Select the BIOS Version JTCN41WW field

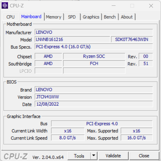(x=94, y=97)
